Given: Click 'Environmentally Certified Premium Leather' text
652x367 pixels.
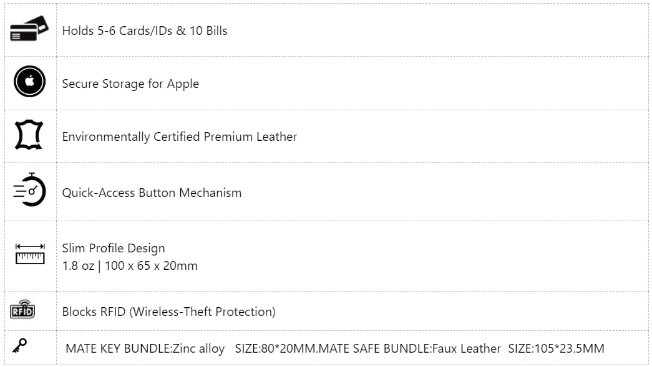Looking at the screenshot, I should 180,137.
